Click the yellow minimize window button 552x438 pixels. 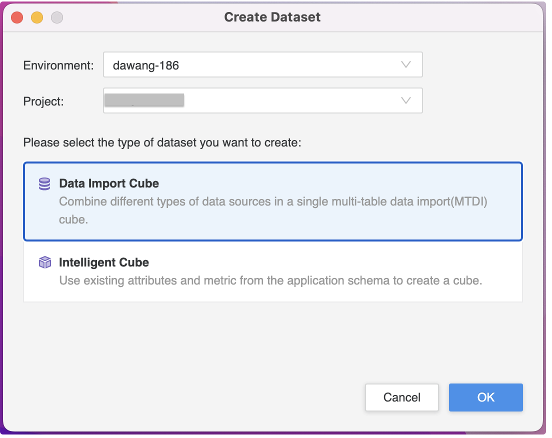point(36,16)
